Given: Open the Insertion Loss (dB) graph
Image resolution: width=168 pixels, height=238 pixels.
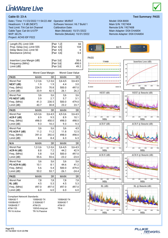Looking at the screenshot, I should [142, 75].
